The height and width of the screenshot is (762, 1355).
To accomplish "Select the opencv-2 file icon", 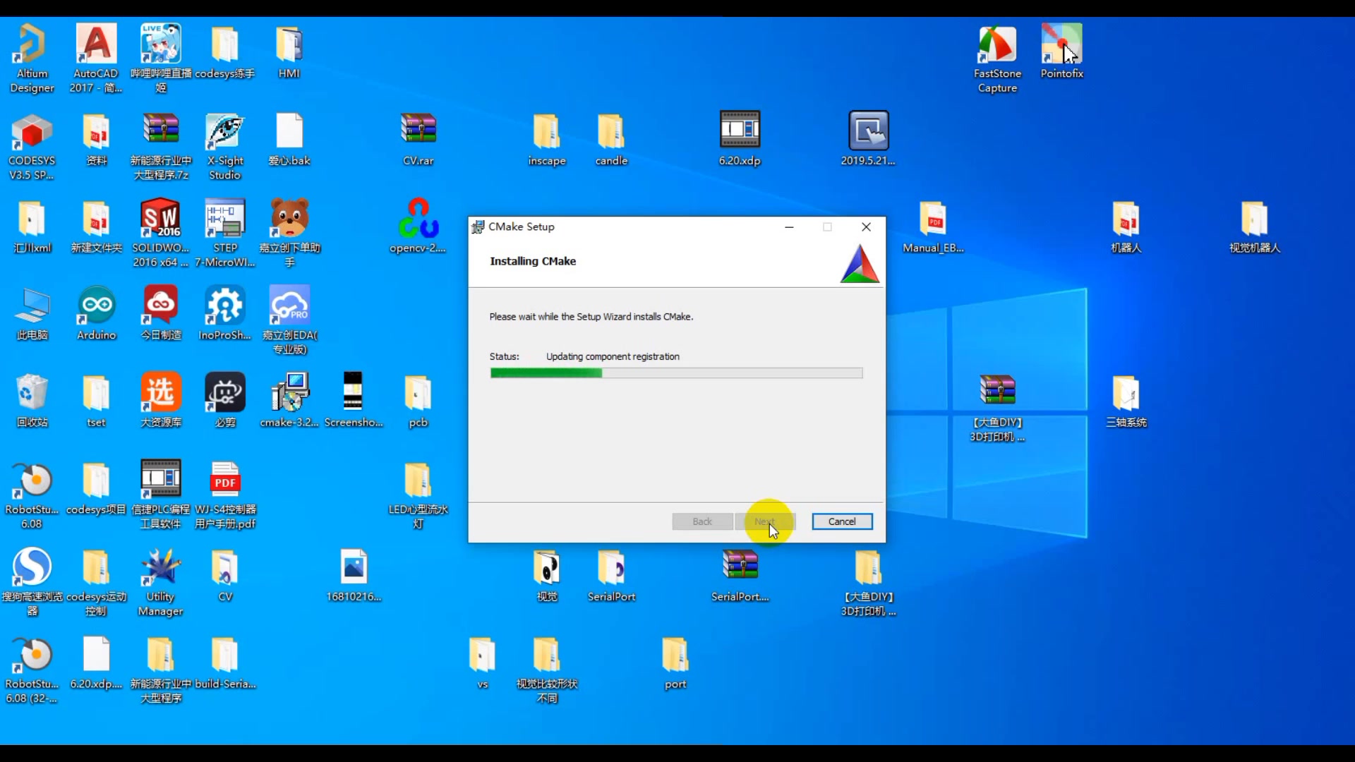I will [418, 219].
